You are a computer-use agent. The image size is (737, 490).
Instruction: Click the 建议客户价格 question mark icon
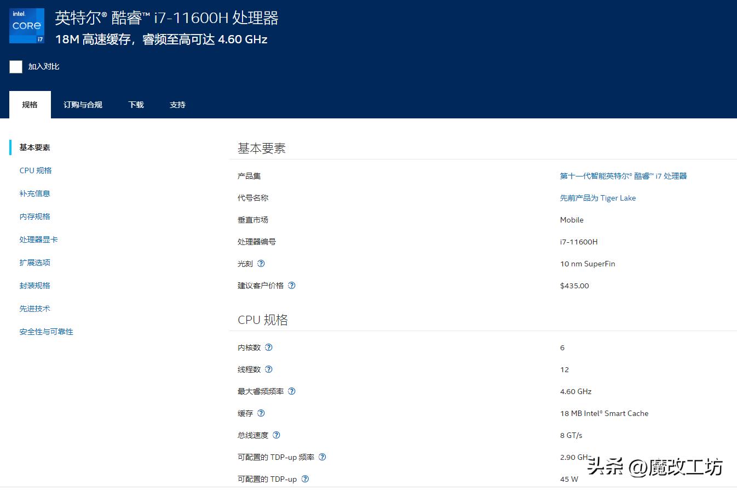click(x=291, y=286)
